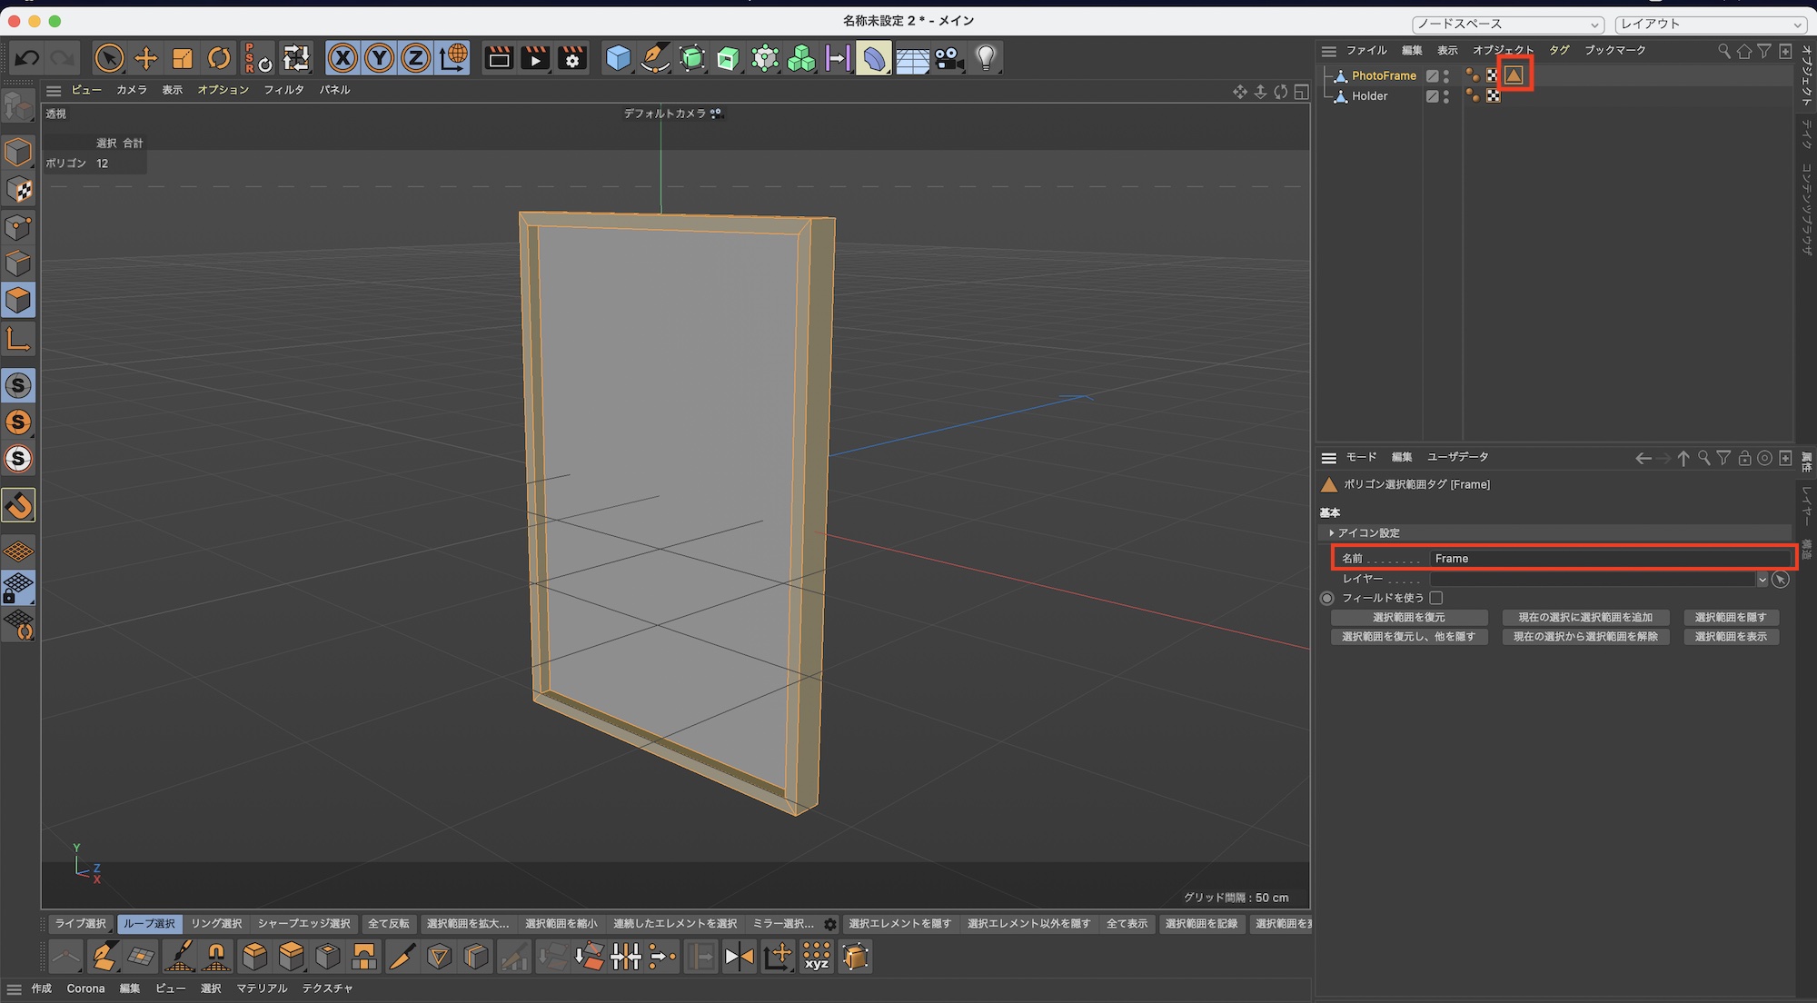
Task: Toggle PhotoFrame visibility dots
Action: coord(1446,75)
